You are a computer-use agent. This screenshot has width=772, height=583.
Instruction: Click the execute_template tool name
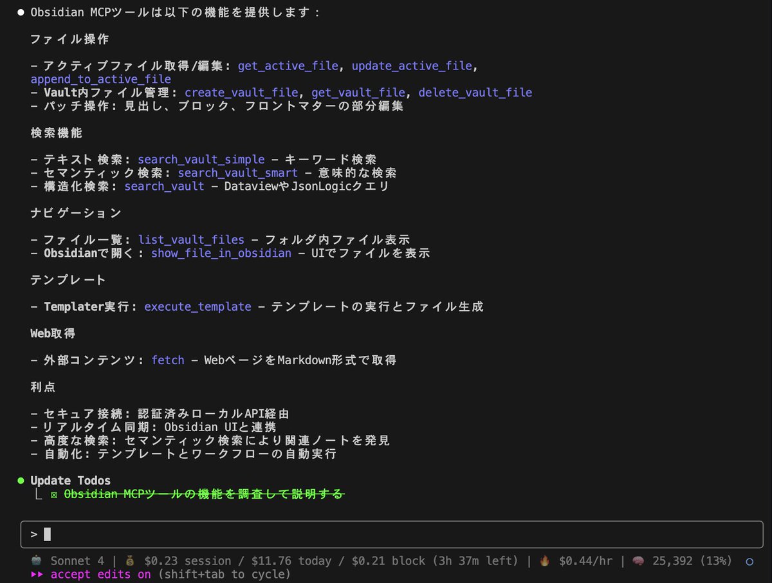(x=198, y=307)
